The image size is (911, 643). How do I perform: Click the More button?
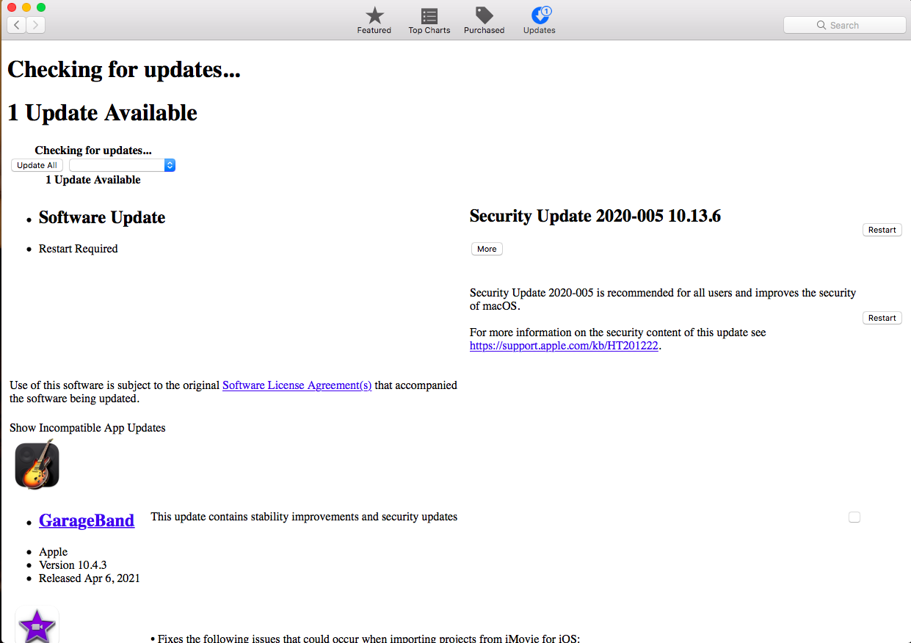[x=487, y=249]
